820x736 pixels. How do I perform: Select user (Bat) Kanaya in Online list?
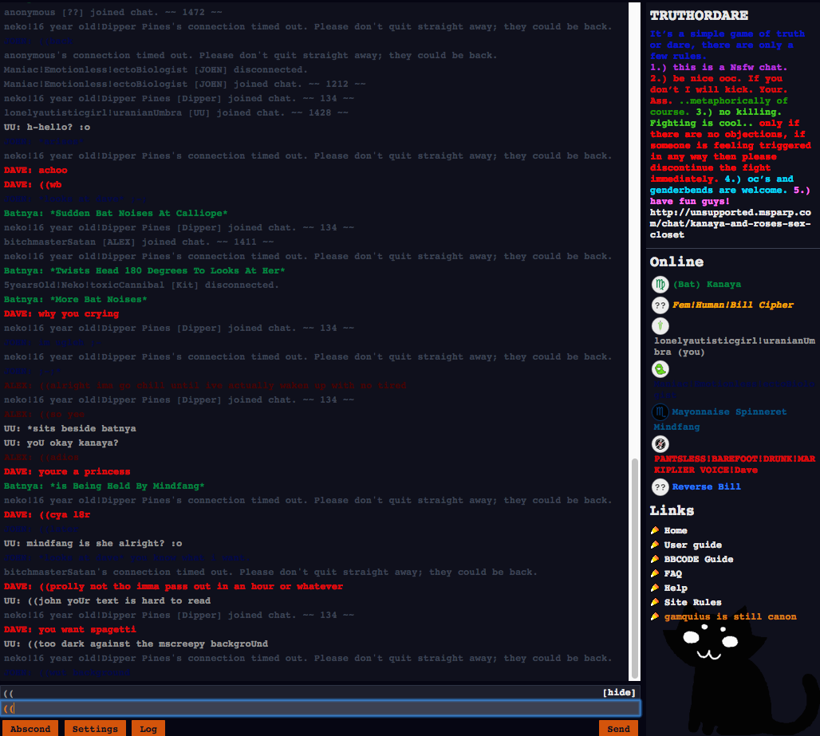(707, 285)
